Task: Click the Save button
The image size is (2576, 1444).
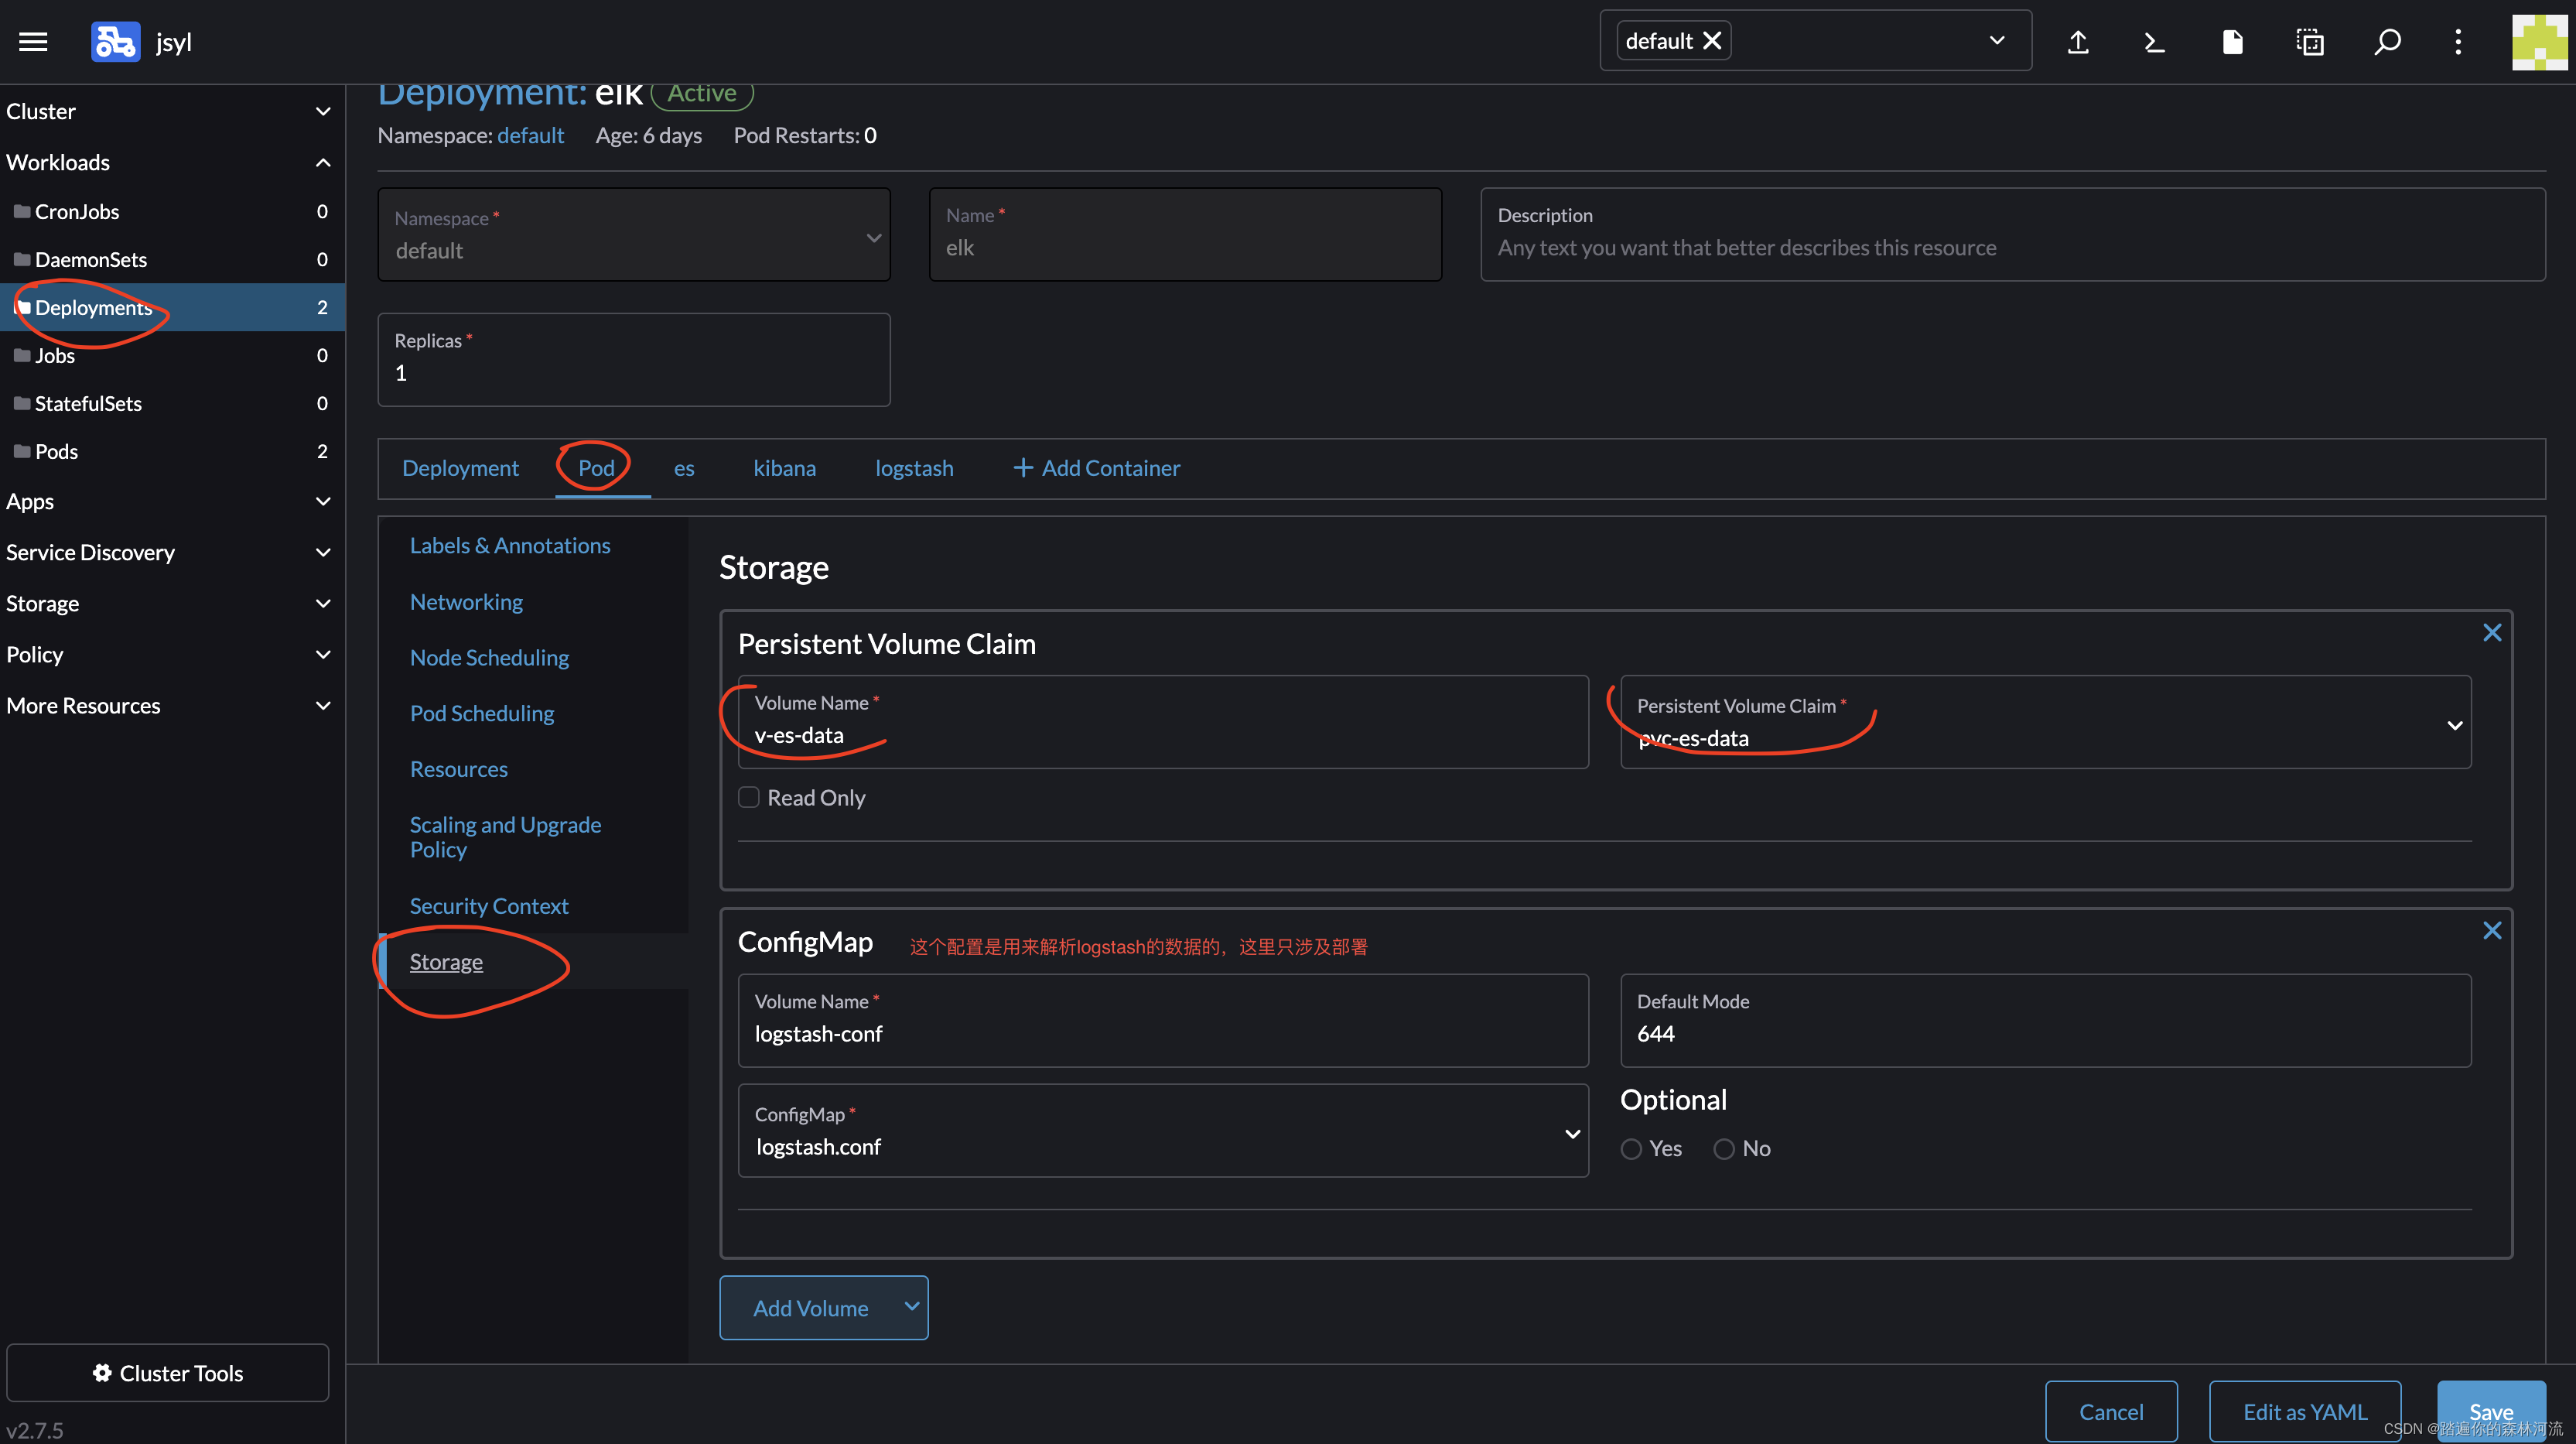Action: pos(2491,1411)
